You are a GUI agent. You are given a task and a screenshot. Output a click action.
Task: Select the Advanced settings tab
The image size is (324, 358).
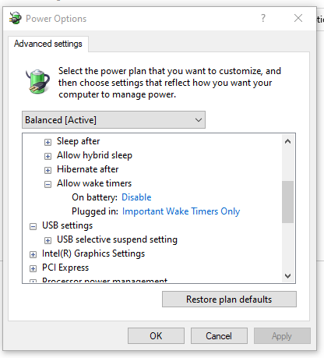pyautogui.click(x=48, y=44)
